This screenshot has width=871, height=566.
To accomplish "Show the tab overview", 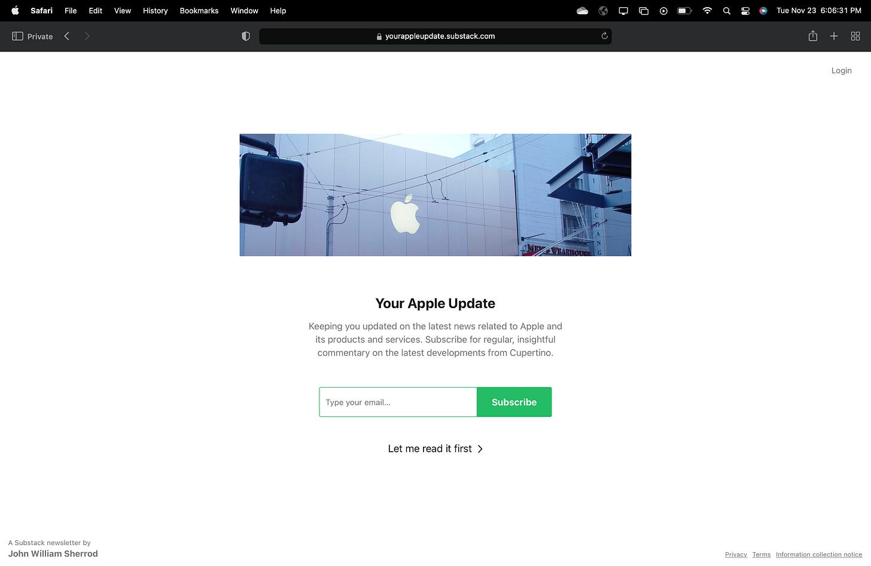I will [855, 36].
